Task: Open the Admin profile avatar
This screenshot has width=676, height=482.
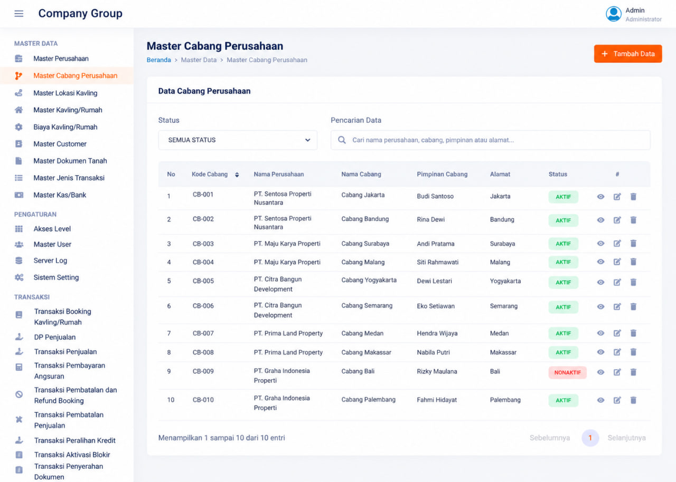Action: pyautogui.click(x=613, y=14)
